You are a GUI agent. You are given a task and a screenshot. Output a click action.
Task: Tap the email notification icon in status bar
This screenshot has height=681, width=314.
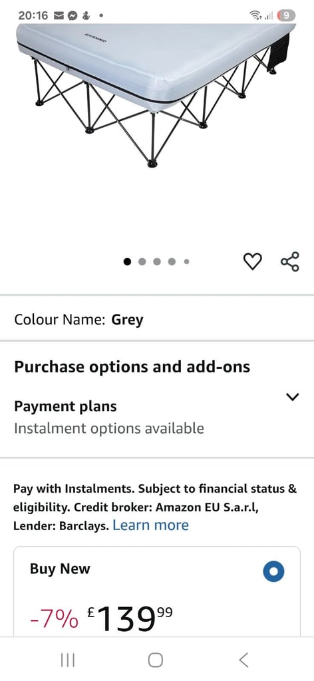pos(59,16)
